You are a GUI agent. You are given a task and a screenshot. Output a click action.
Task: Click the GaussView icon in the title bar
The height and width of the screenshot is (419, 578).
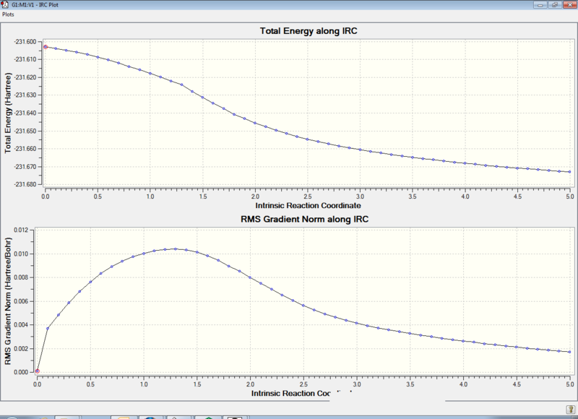pyautogui.click(x=5, y=5)
